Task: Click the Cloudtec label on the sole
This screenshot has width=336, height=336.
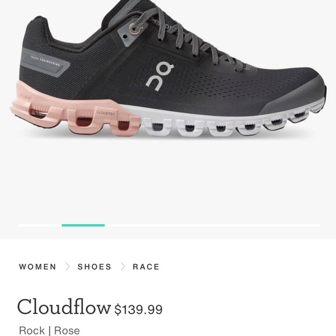Action: [x=106, y=113]
